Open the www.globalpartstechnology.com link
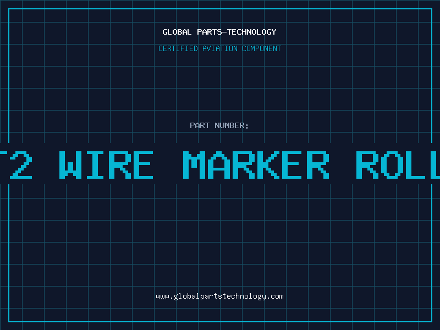 coord(219,296)
